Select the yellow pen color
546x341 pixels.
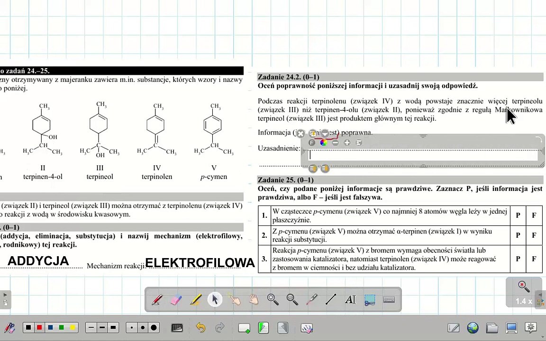[x=73, y=328]
